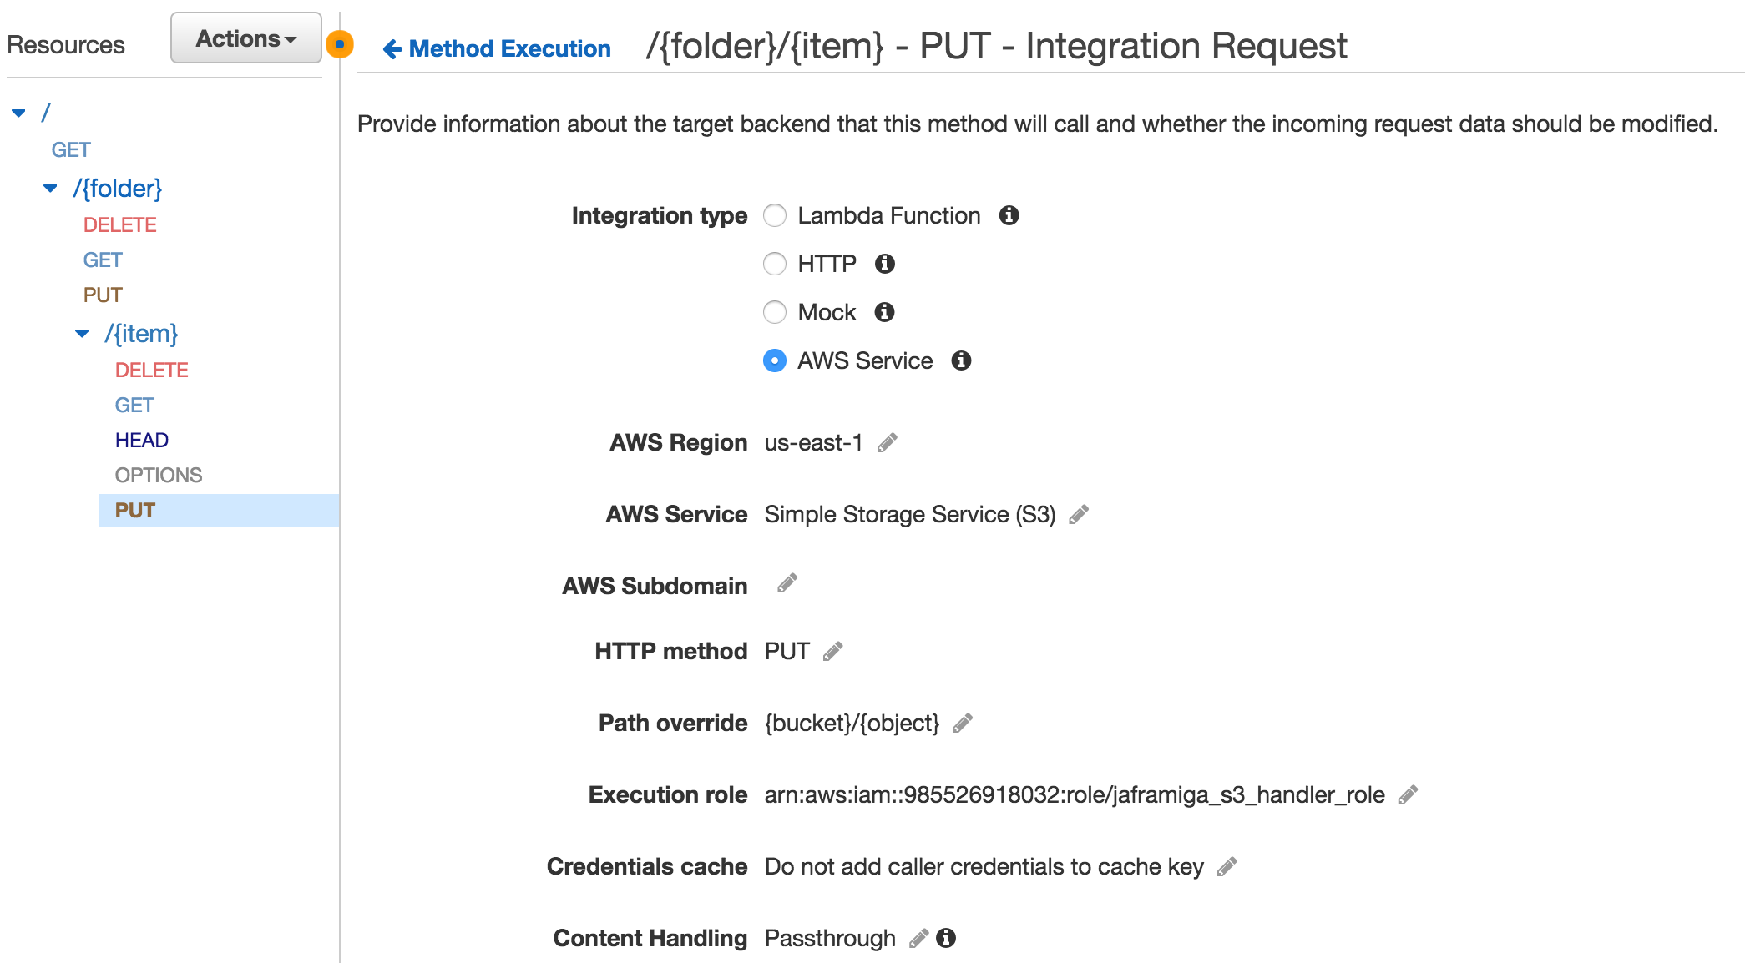1745x963 pixels.
Task: Click the orange panel divider handle
Action: [x=340, y=44]
